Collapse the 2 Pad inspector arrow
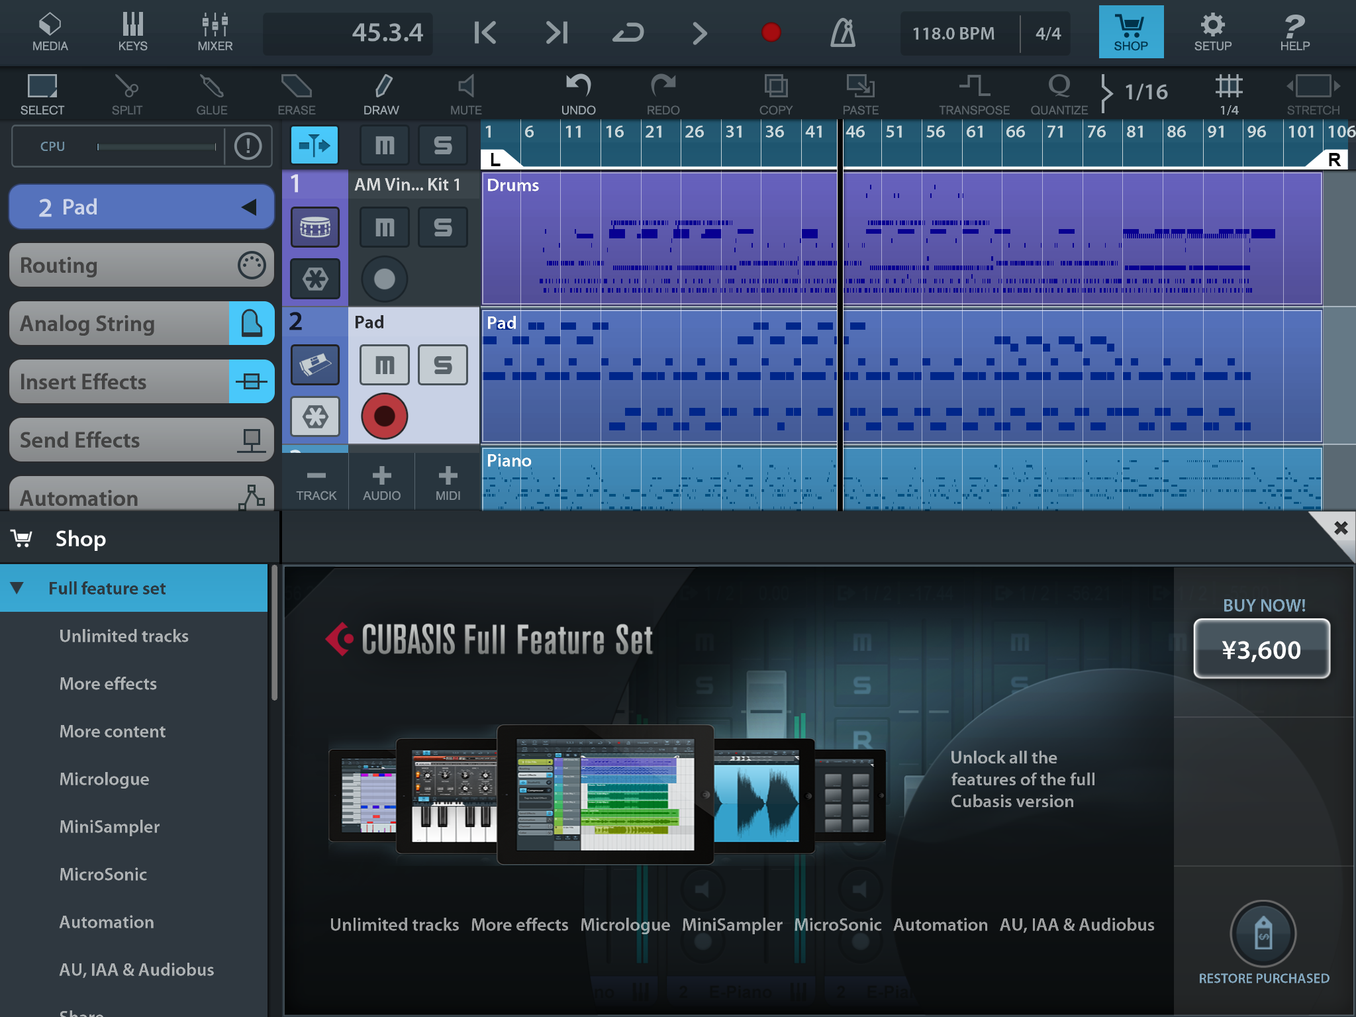 click(x=249, y=207)
